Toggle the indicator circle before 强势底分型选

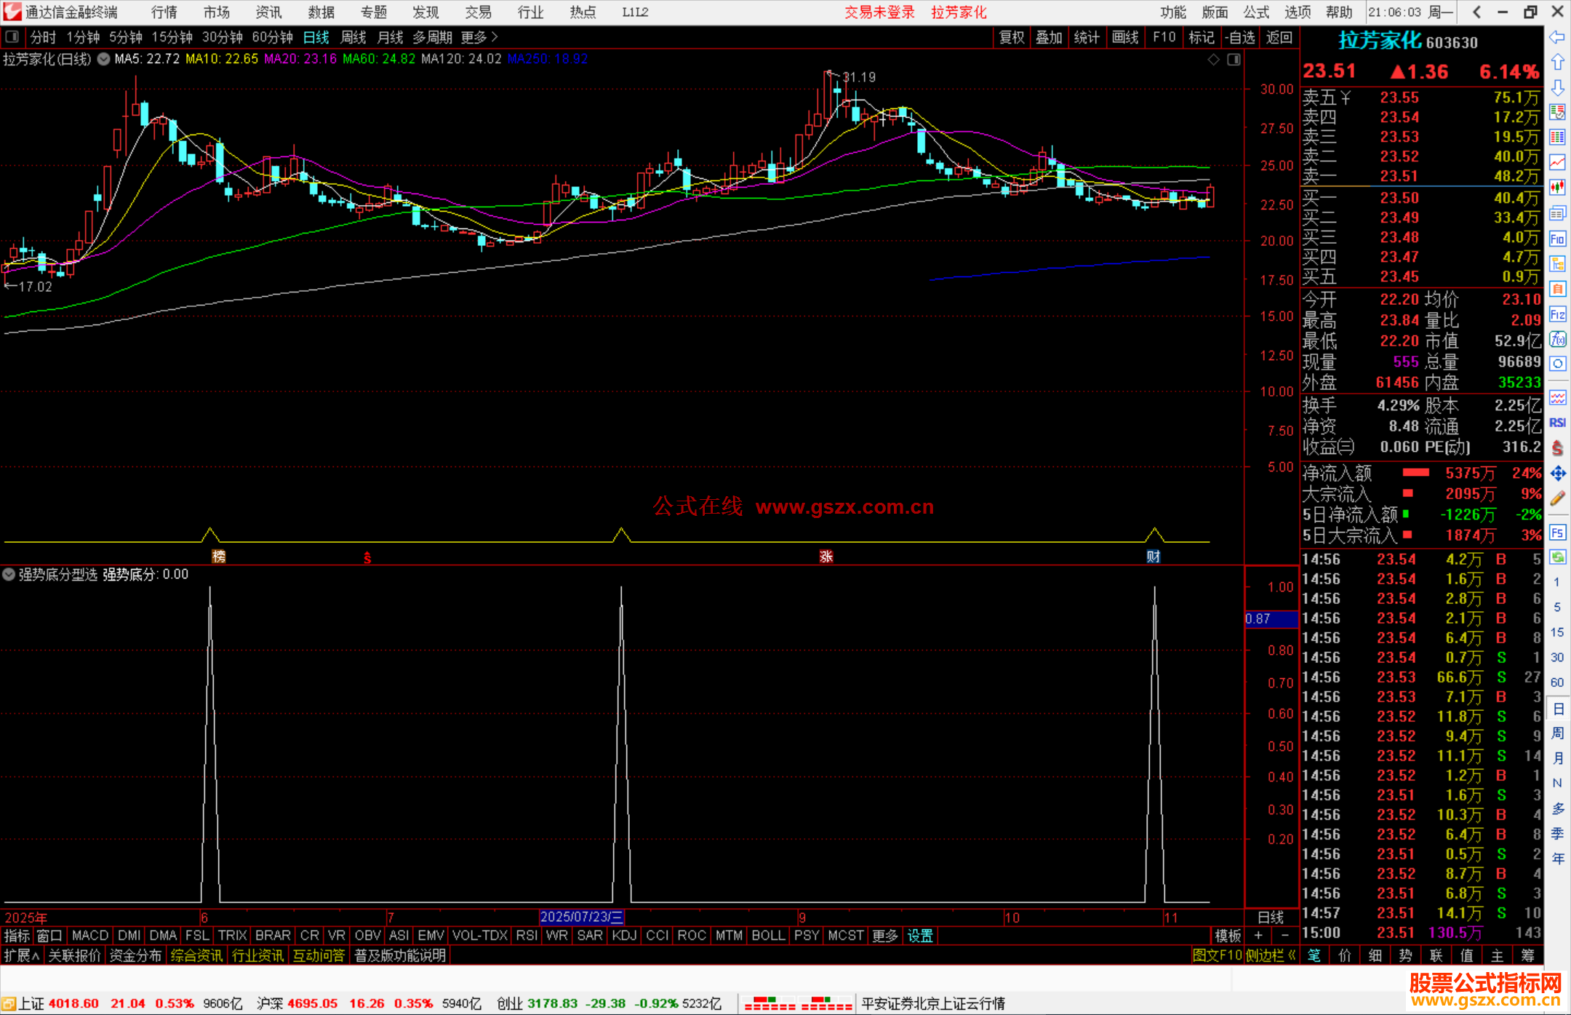9,575
